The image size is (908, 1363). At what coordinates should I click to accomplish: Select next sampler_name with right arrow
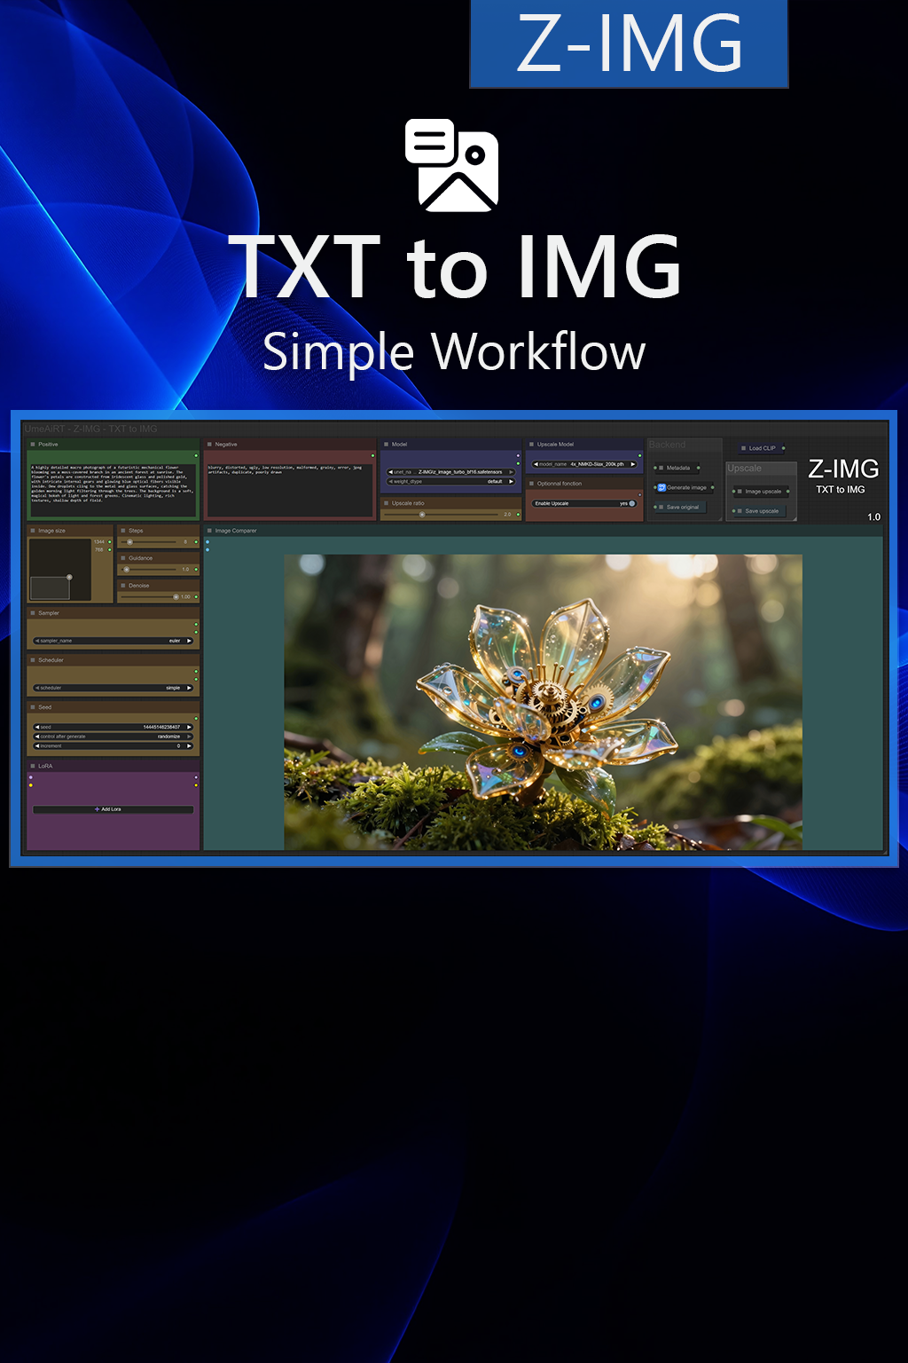[x=189, y=641]
